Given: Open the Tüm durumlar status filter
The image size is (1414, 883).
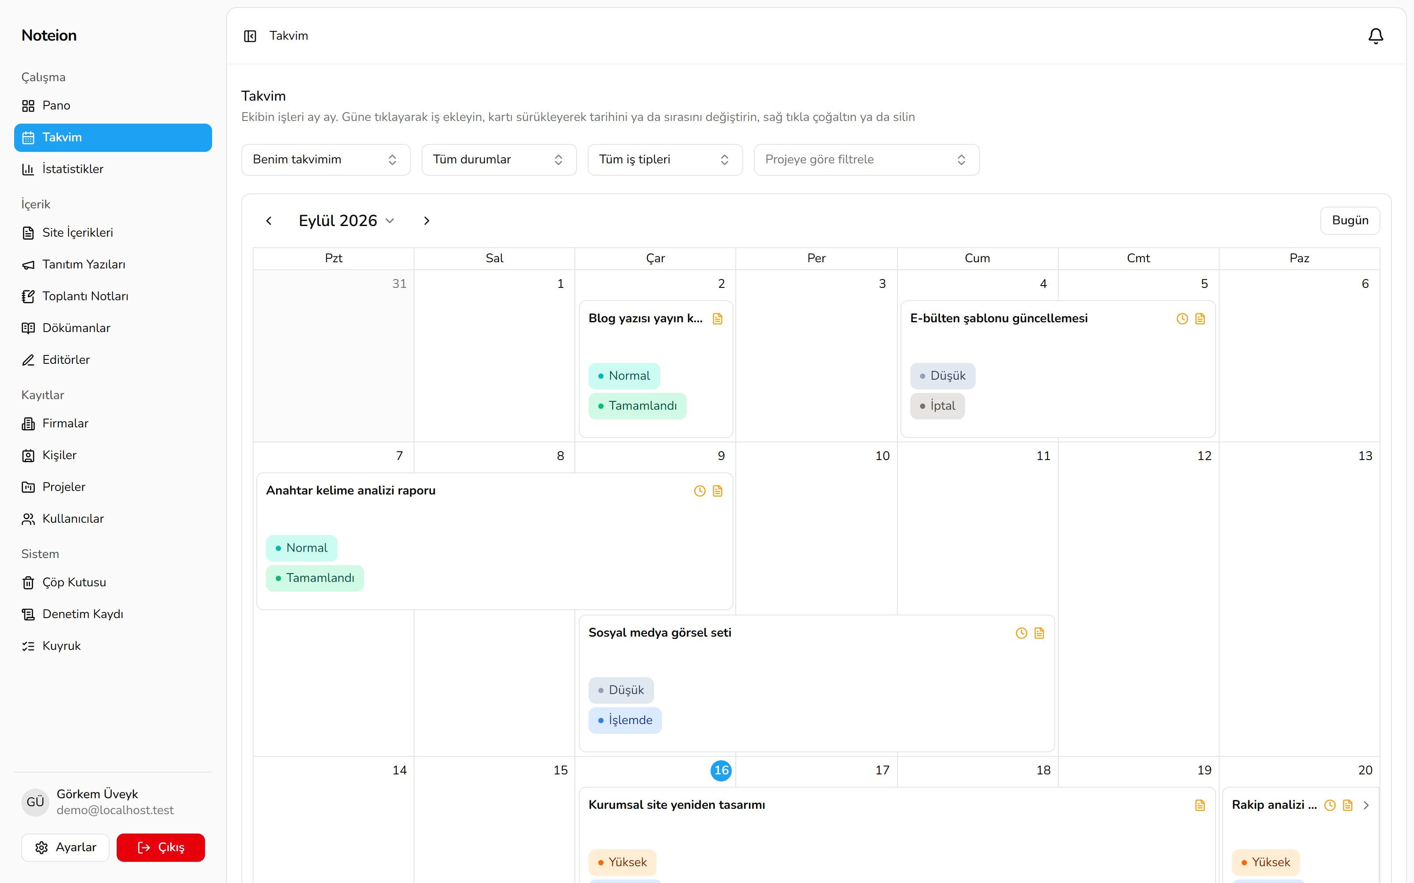Looking at the screenshot, I should [x=499, y=160].
